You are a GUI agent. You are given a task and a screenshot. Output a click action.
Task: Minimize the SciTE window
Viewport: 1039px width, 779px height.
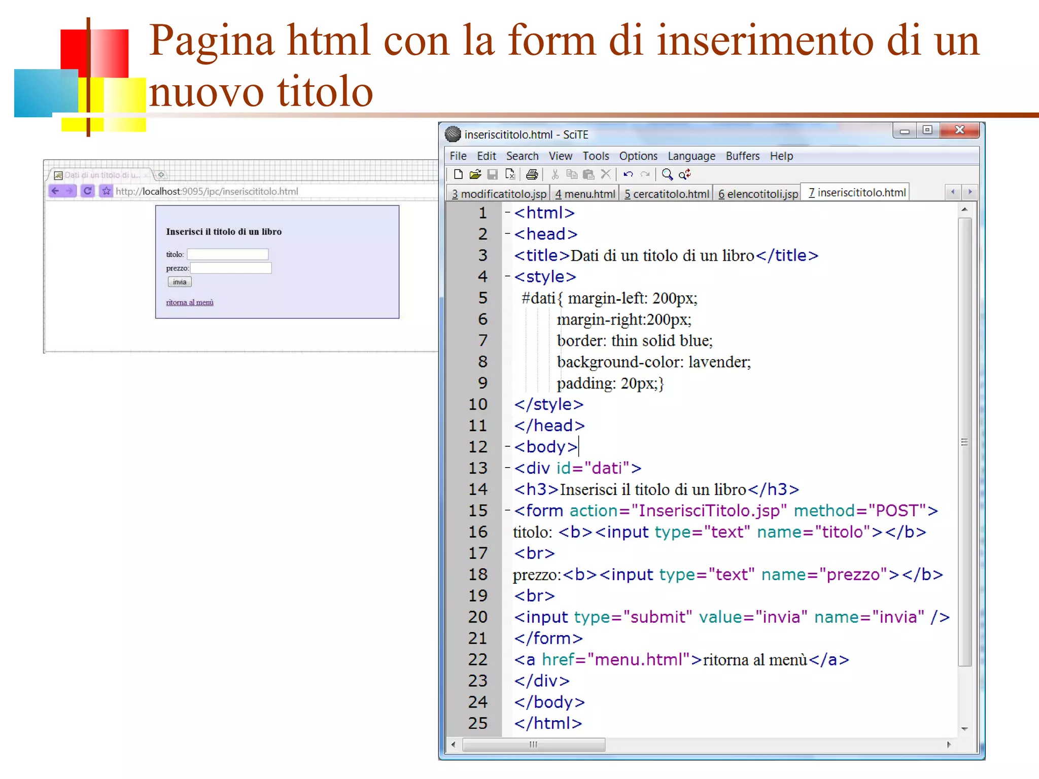pos(905,130)
